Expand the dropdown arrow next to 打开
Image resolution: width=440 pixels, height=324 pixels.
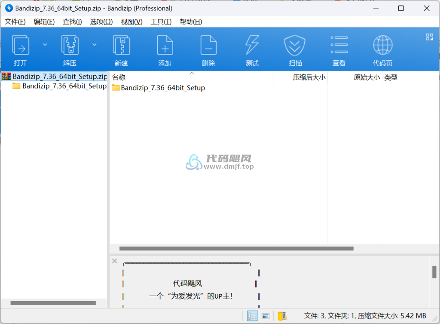(45, 45)
